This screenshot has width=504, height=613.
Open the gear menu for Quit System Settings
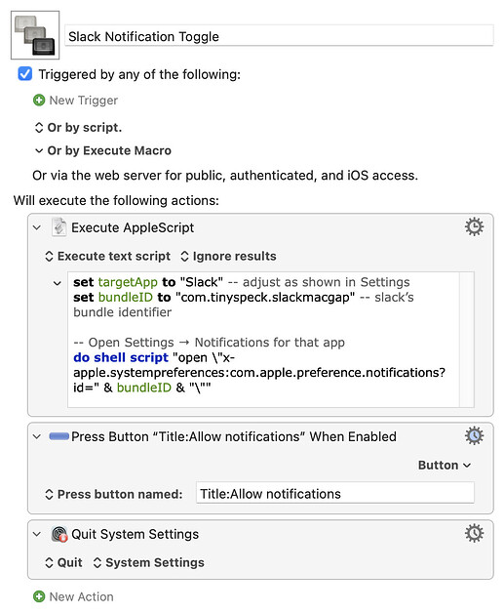coord(474,533)
